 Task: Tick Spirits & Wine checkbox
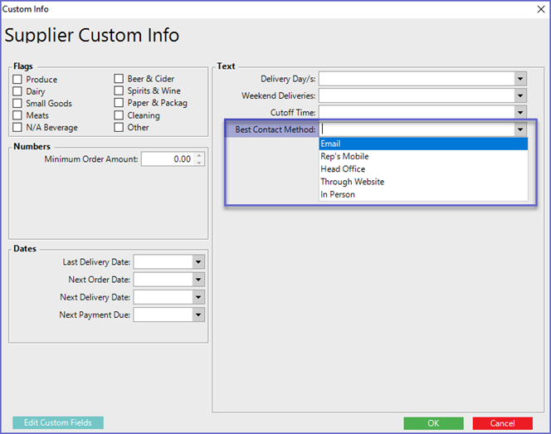(119, 90)
